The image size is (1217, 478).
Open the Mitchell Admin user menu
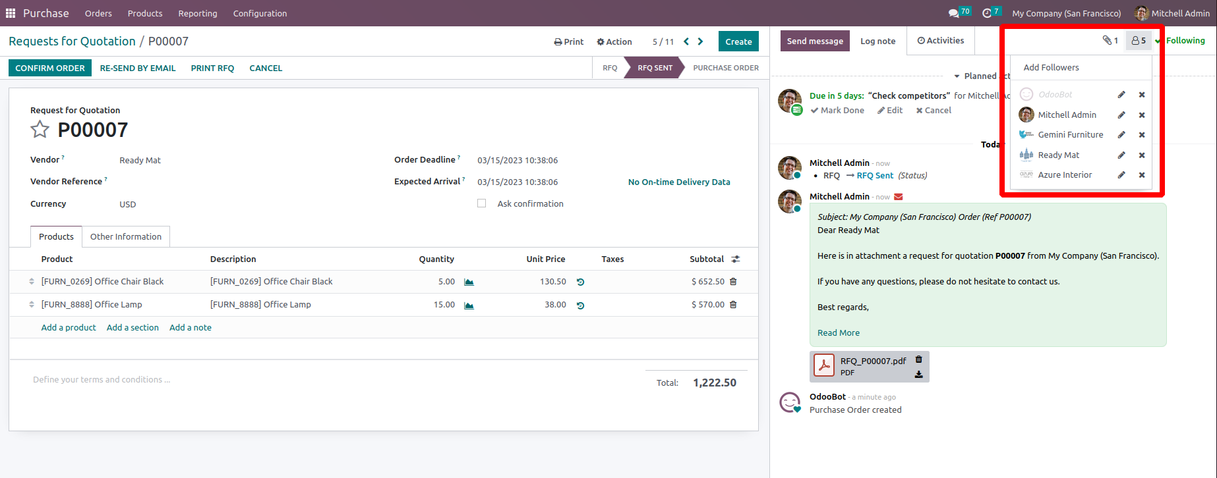coord(1172,13)
